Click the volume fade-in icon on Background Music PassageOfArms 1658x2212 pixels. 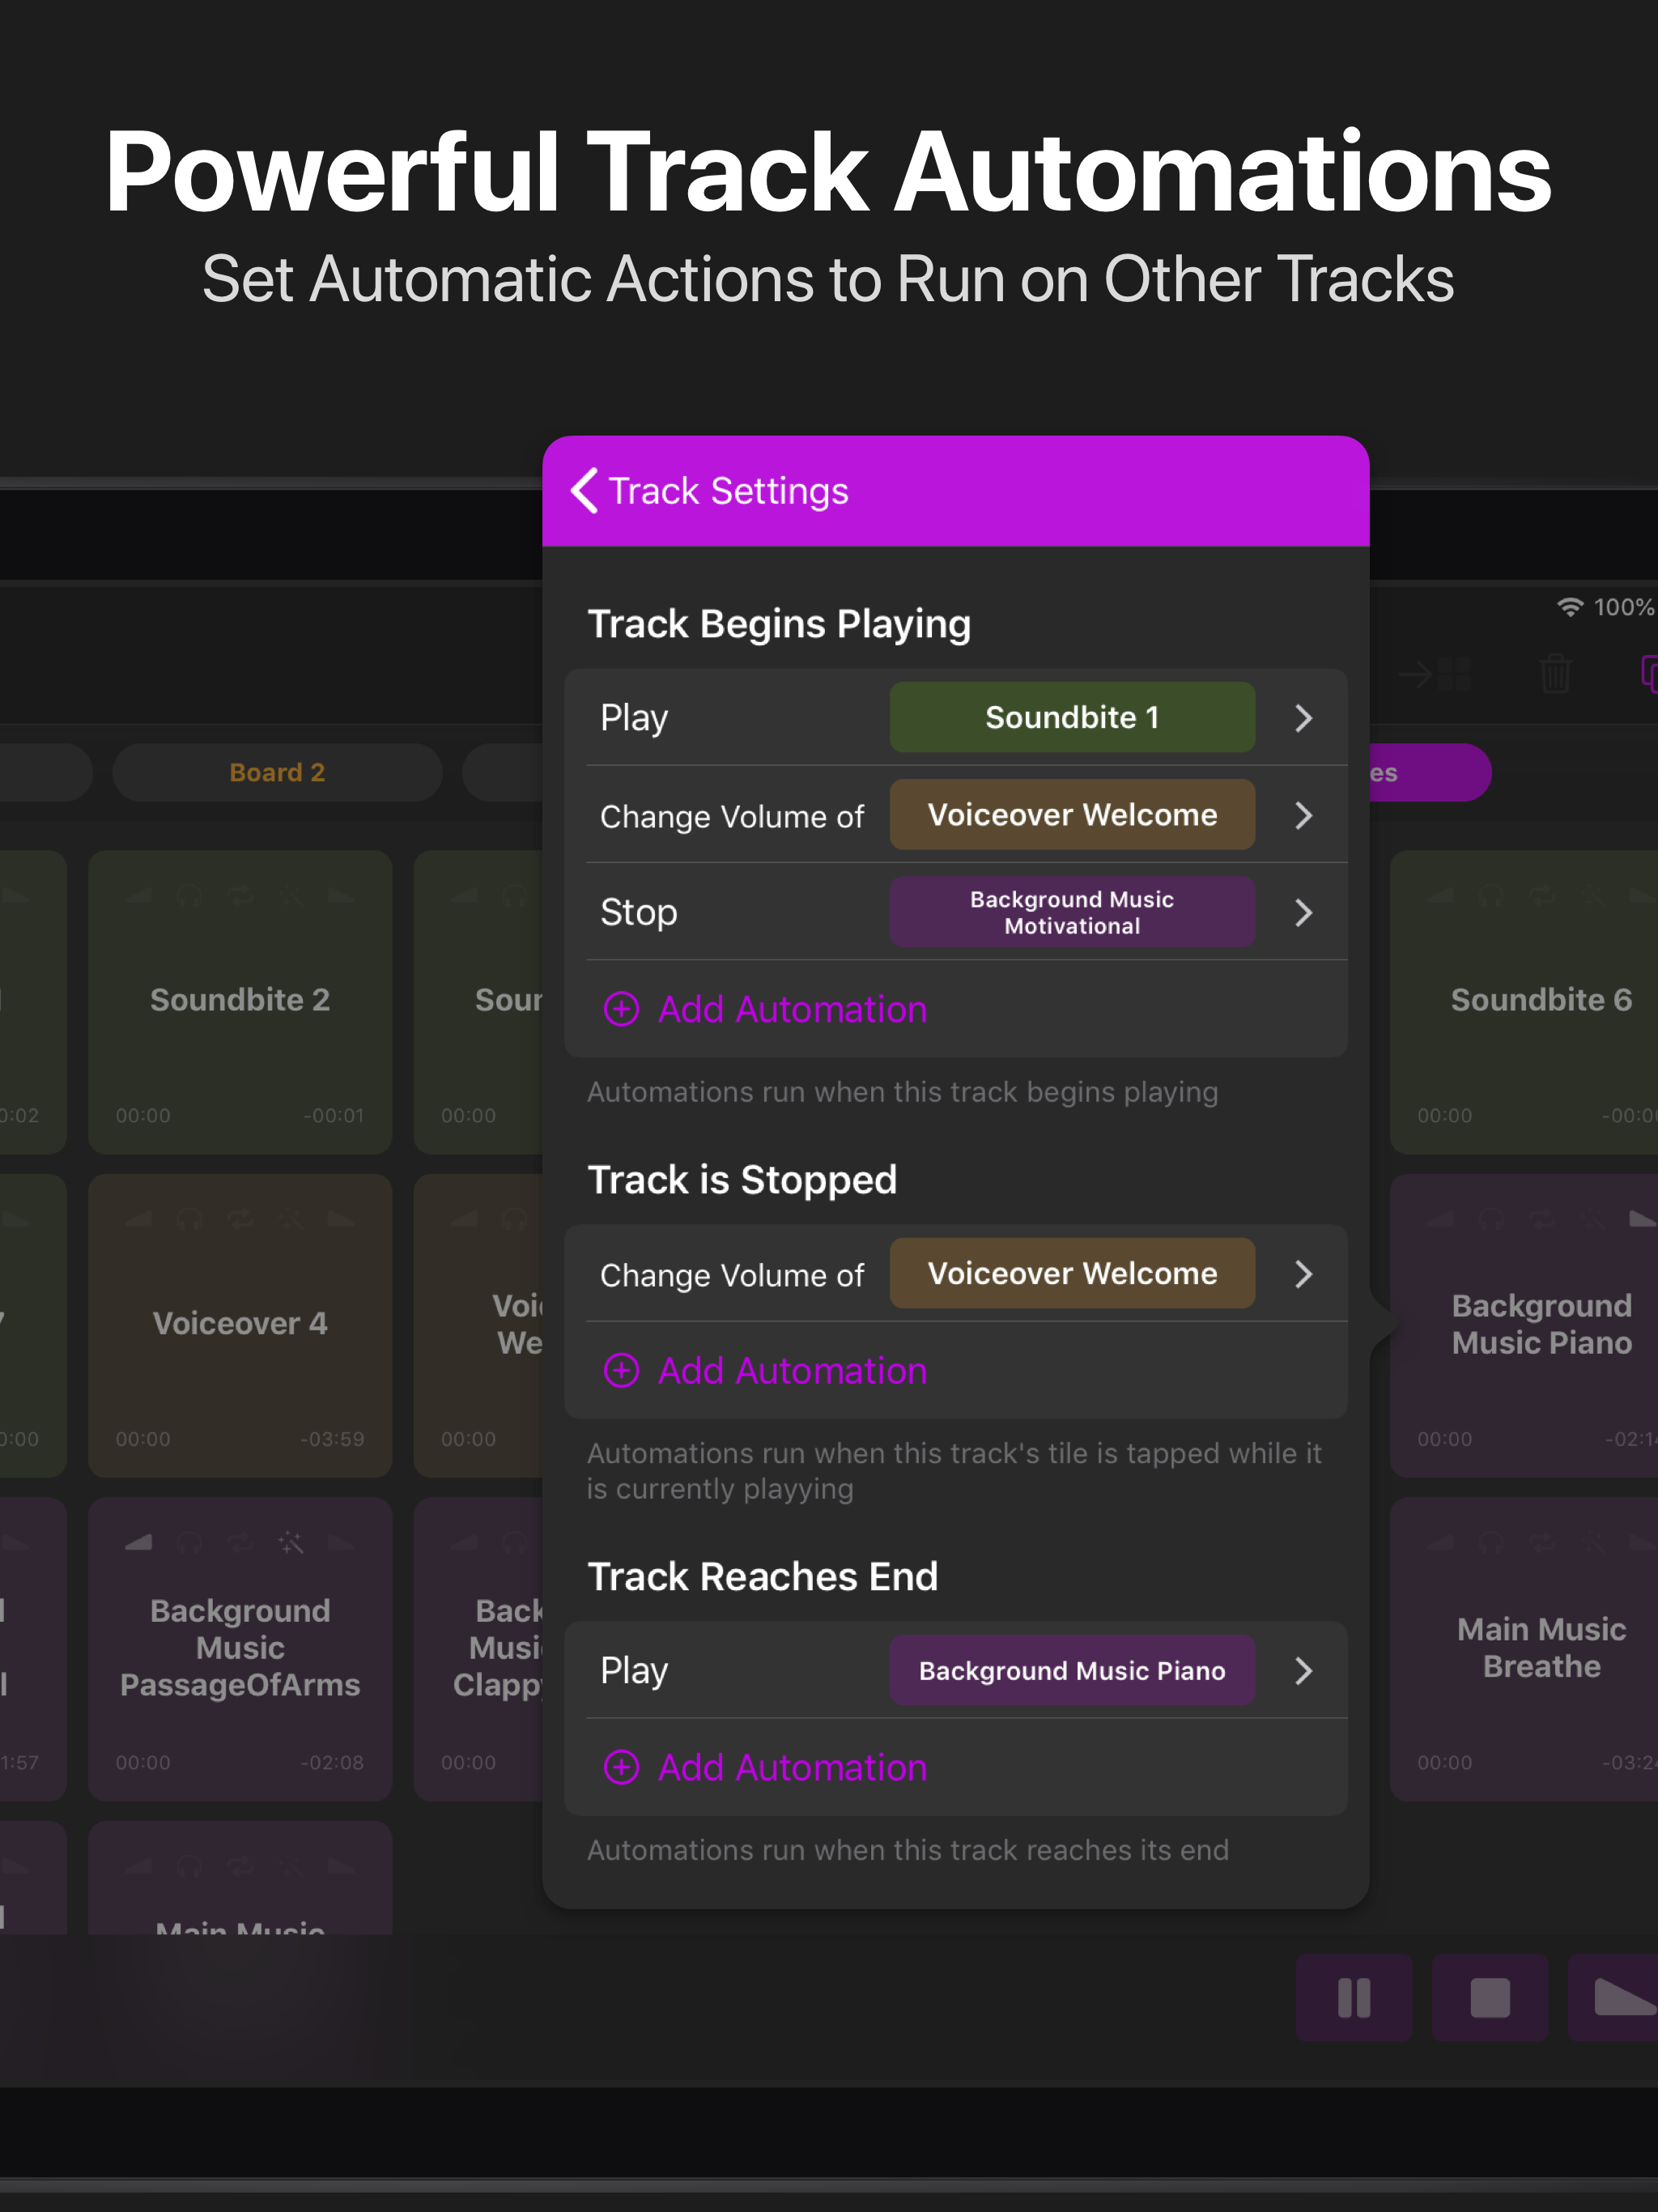click(x=138, y=1542)
